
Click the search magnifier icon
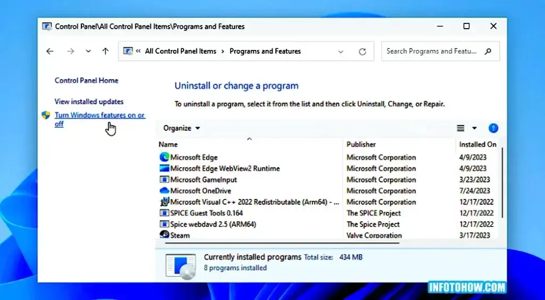point(488,52)
